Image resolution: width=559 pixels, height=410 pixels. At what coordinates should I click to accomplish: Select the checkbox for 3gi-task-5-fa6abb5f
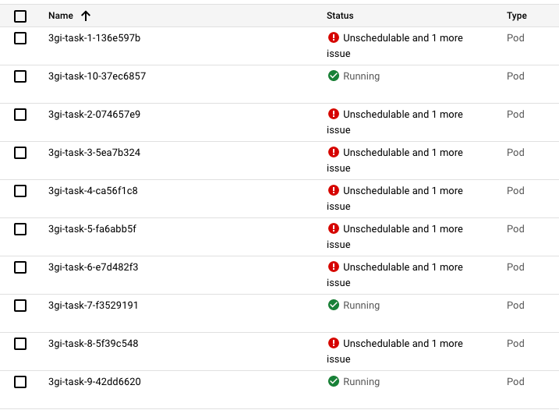20,229
